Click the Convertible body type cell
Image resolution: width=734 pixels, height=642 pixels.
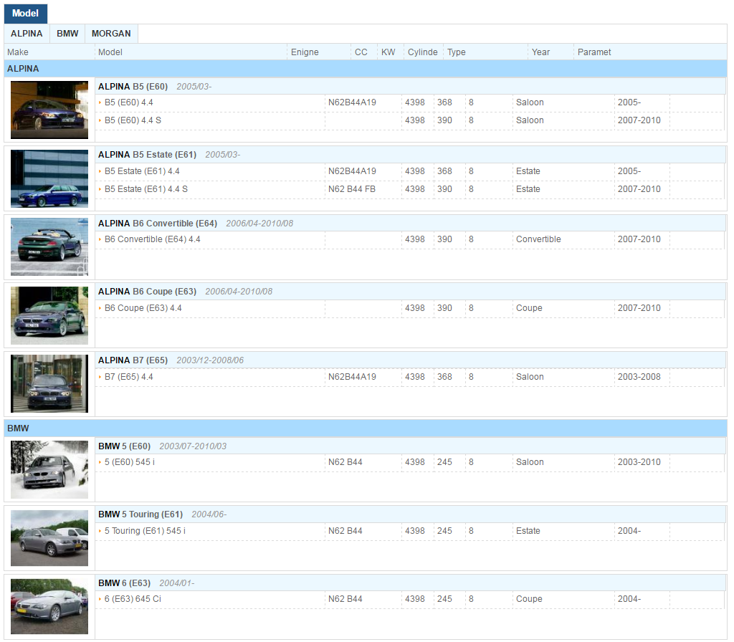point(538,239)
